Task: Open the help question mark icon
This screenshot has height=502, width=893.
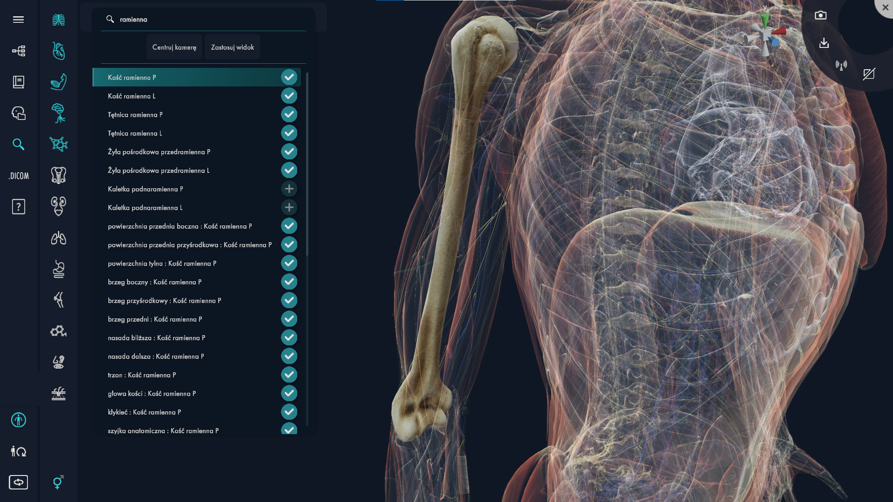Action: 18,206
